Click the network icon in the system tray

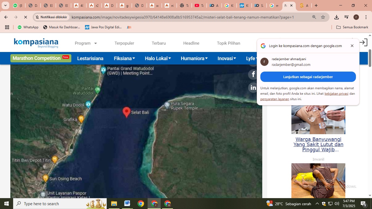tap(330, 204)
